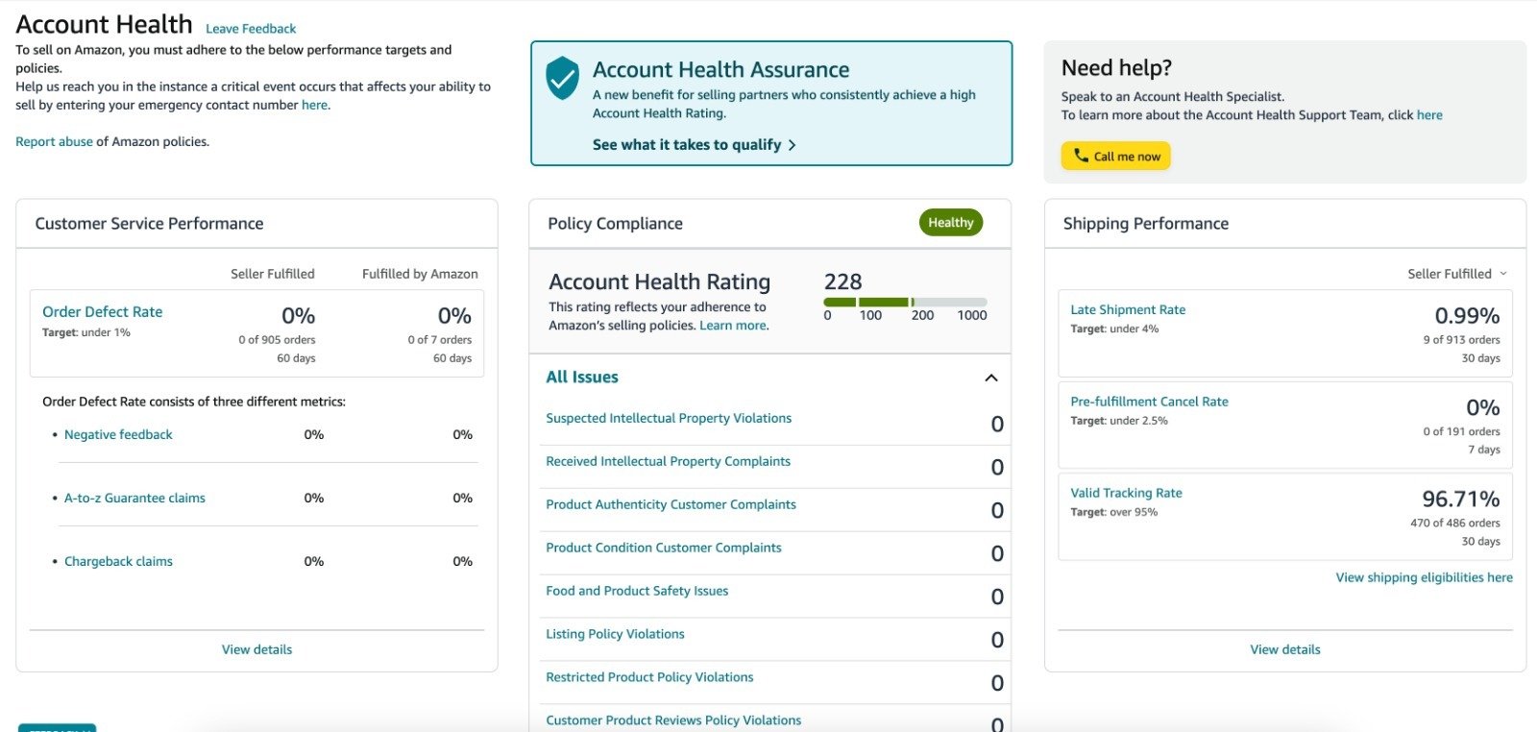This screenshot has height=732, width=1537.
Task: Expand See what it takes to qualify
Action: [695, 145]
